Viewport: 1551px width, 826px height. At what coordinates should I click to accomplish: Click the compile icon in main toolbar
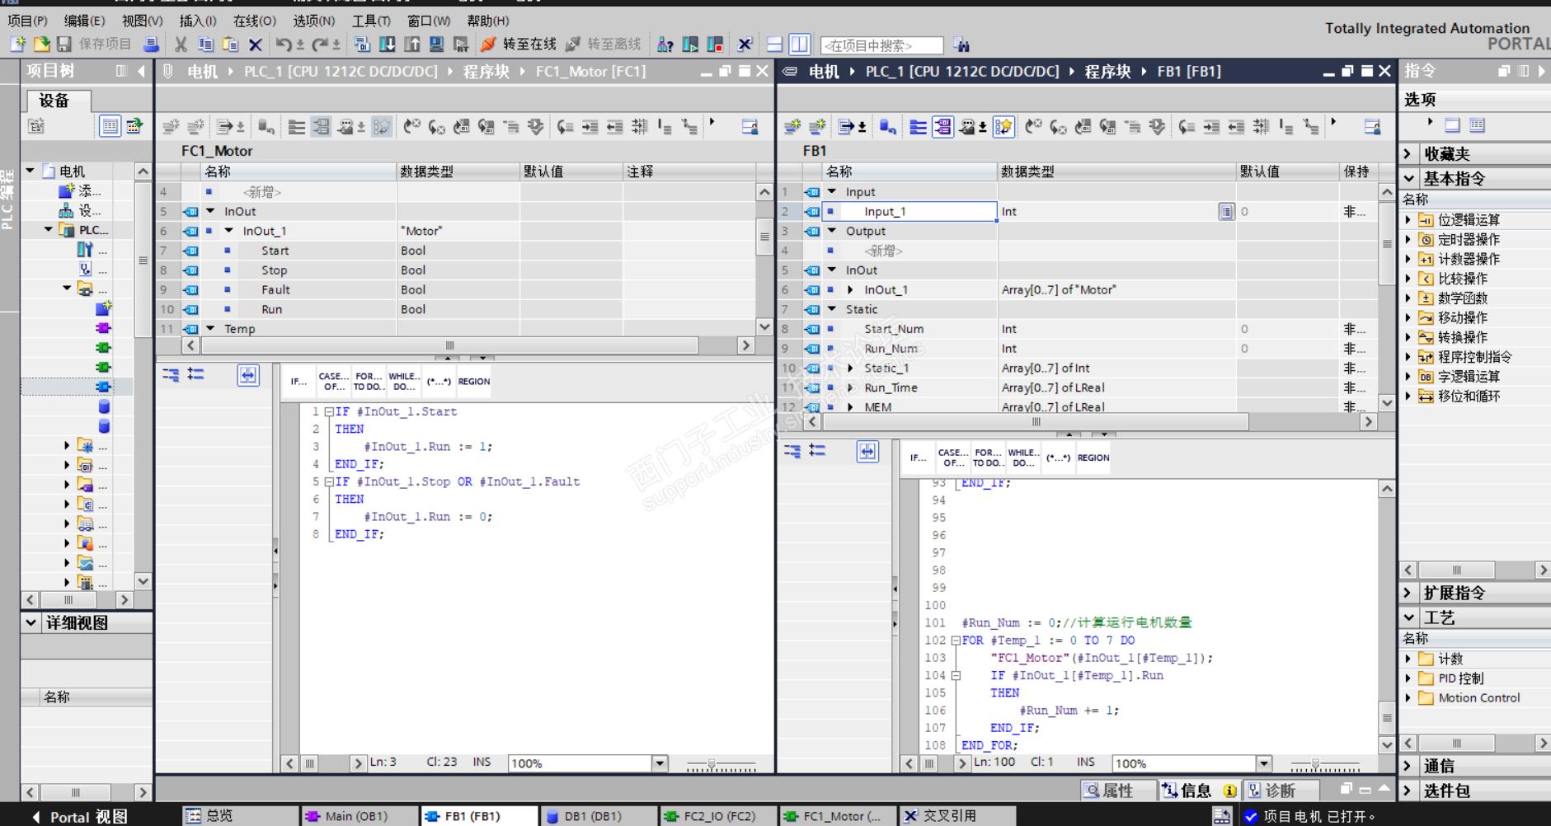362,45
